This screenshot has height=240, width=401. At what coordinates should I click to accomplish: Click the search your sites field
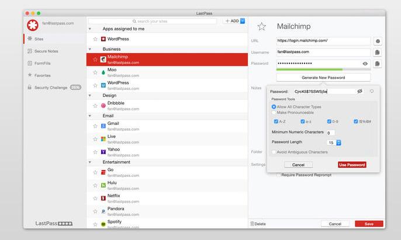coord(153,21)
